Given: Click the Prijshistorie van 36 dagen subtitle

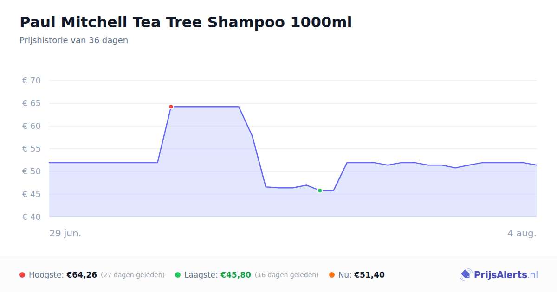Looking at the screenshot, I should 74,40.
